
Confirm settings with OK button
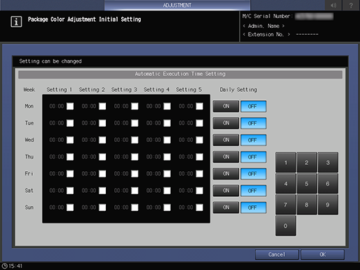[x=322, y=255]
